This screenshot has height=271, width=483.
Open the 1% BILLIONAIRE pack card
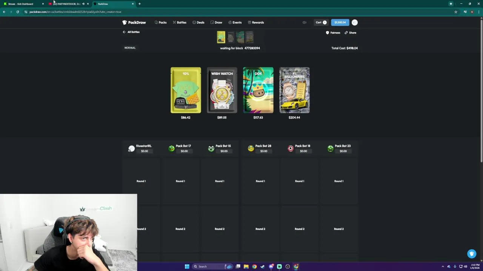click(294, 90)
